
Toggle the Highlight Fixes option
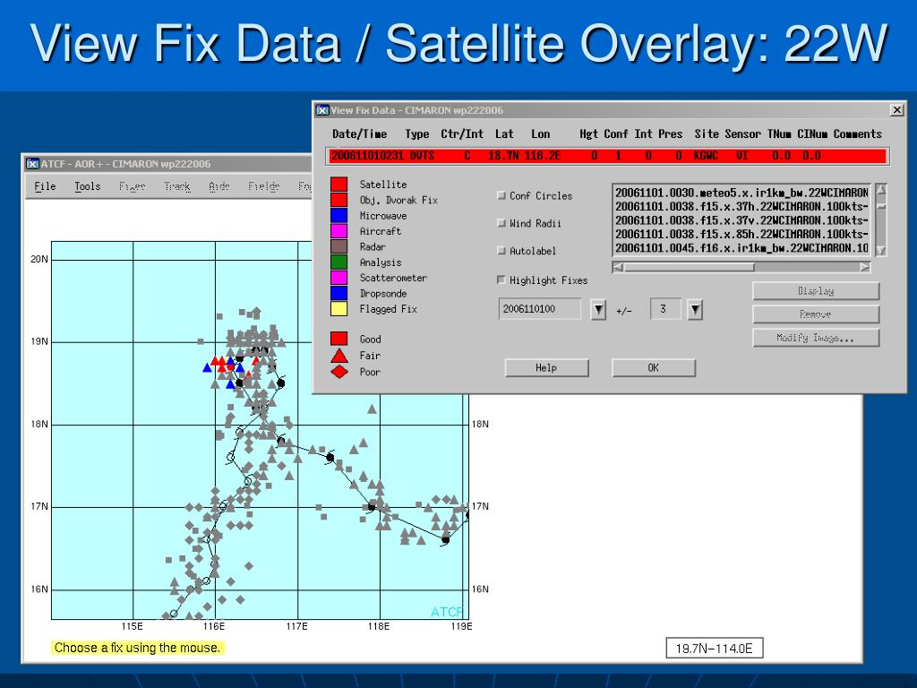coord(501,279)
